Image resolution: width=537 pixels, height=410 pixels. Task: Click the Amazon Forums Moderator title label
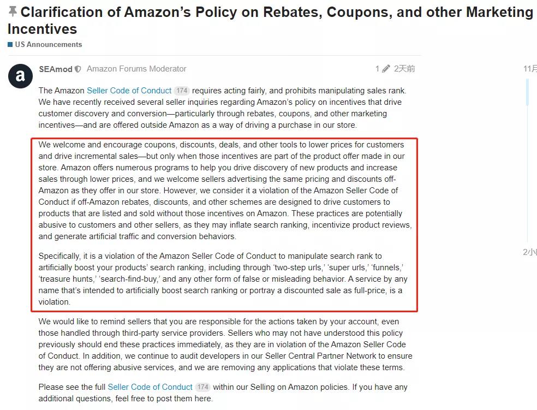click(136, 69)
